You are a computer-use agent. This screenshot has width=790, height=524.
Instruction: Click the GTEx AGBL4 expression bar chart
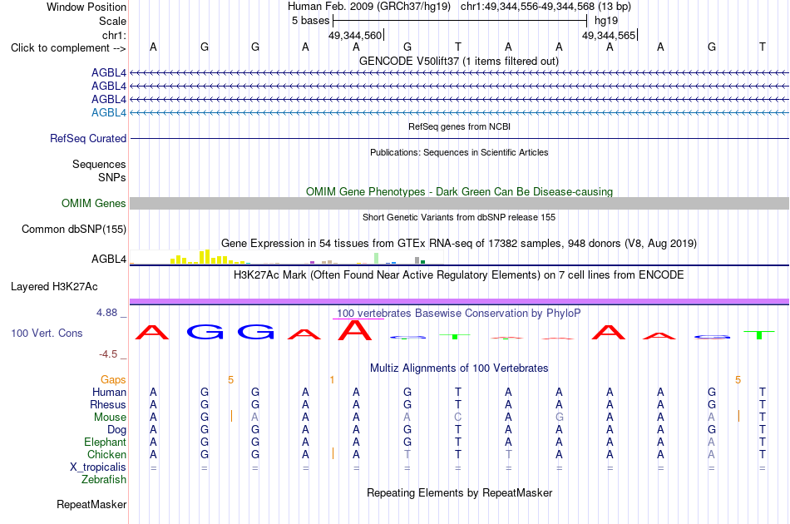coord(286,257)
